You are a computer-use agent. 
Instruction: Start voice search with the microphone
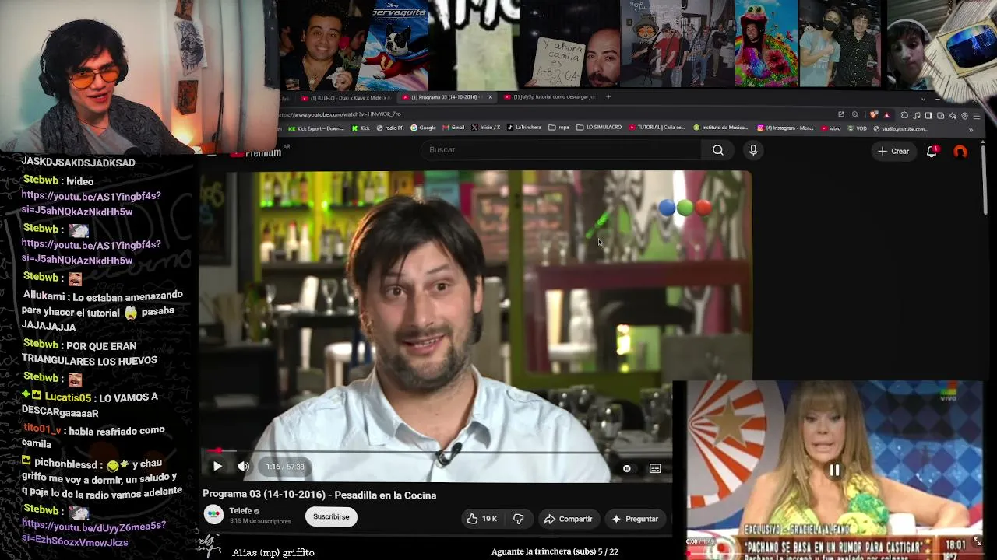pos(753,150)
